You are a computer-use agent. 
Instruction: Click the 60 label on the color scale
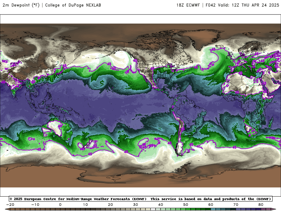click(211, 205)
